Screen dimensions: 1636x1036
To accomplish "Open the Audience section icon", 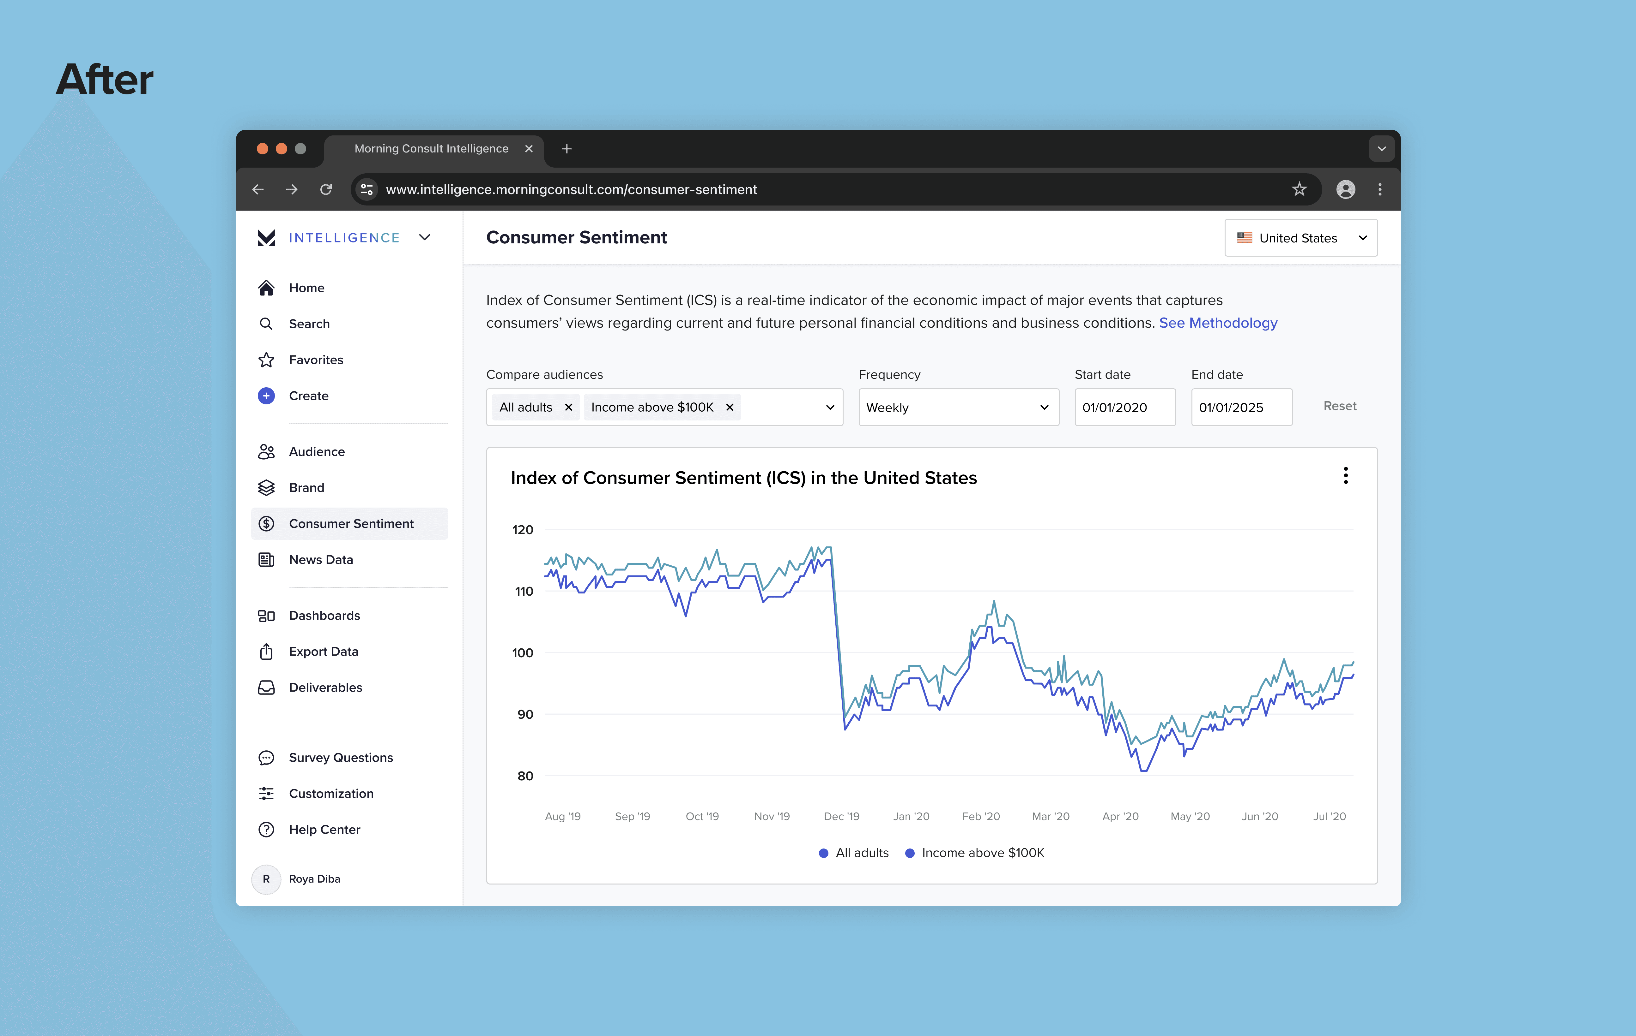I will (266, 451).
